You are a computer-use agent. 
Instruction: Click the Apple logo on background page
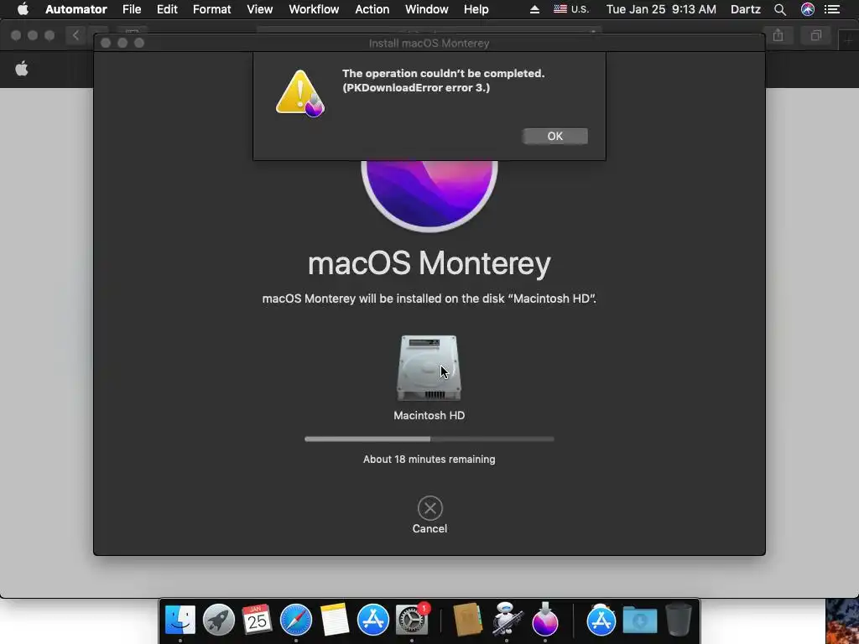coord(22,69)
